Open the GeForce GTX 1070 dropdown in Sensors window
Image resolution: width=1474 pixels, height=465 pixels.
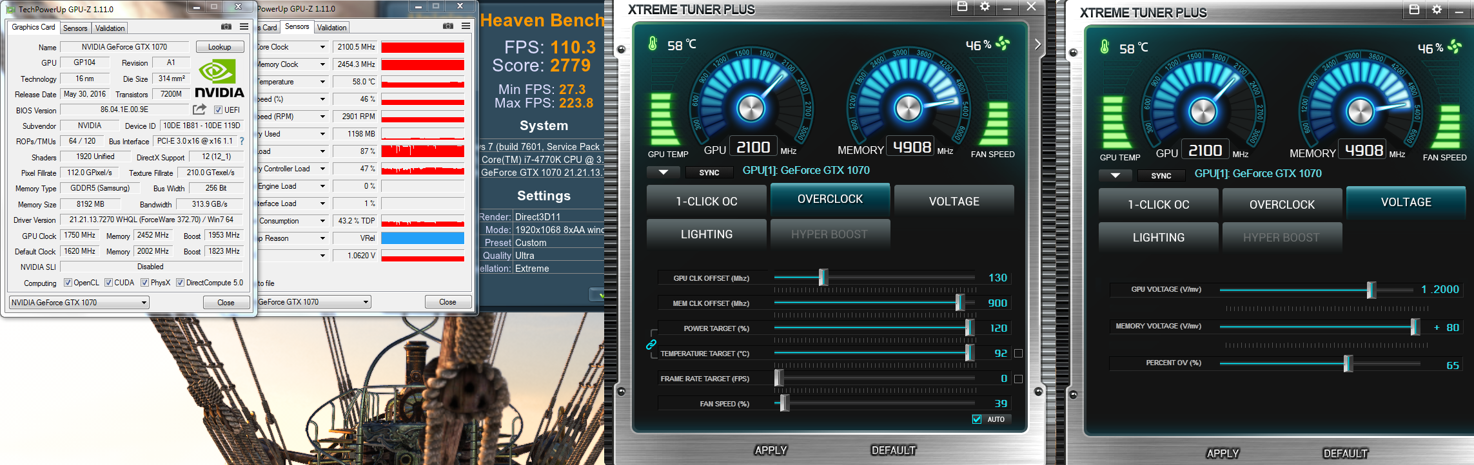[x=314, y=301]
